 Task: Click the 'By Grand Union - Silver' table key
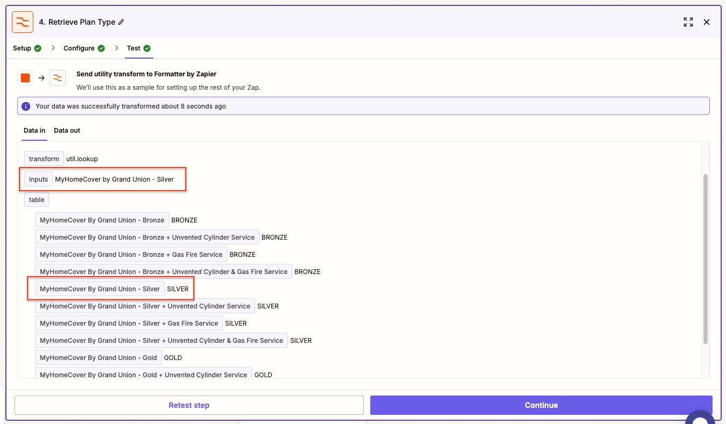tap(100, 289)
